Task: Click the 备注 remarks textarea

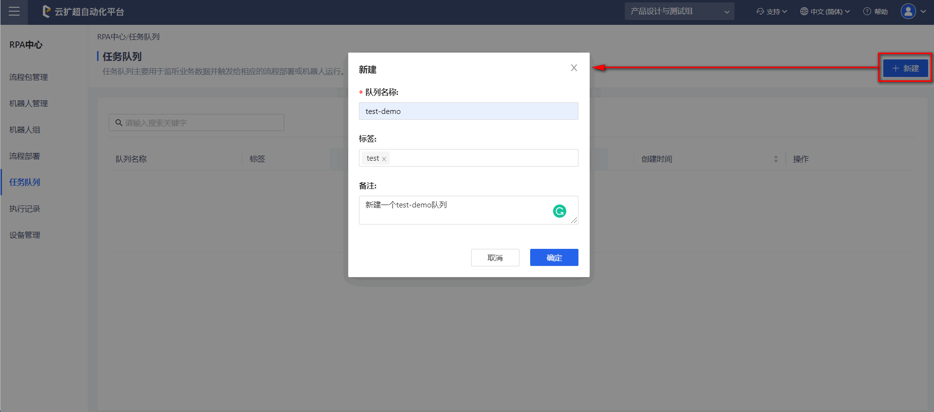Action: pyautogui.click(x=469, y=210)
